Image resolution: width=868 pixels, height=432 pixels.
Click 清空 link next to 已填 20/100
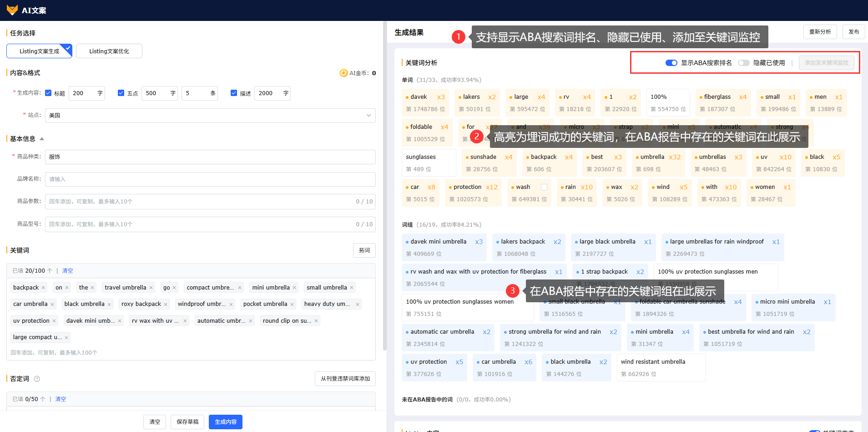(67, 271)
